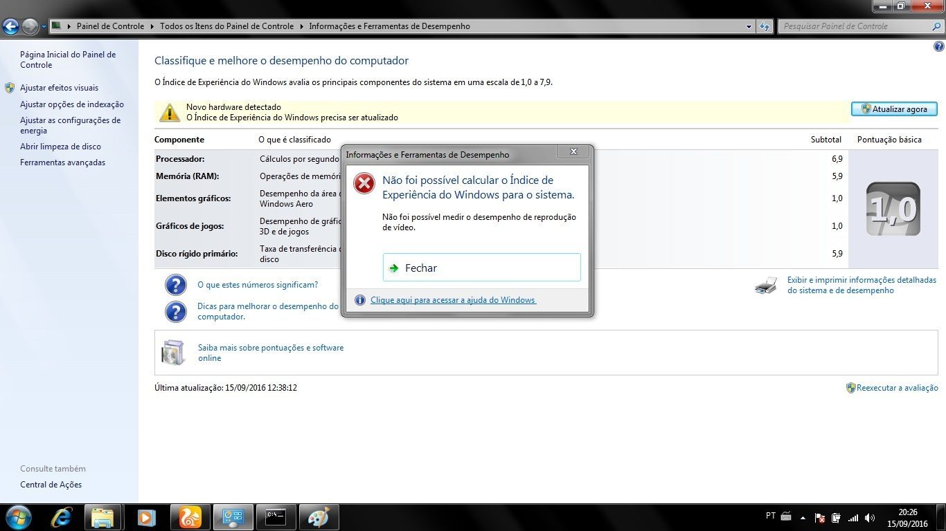Click the Disco rígido primário row label

click(x=197, y=254)
